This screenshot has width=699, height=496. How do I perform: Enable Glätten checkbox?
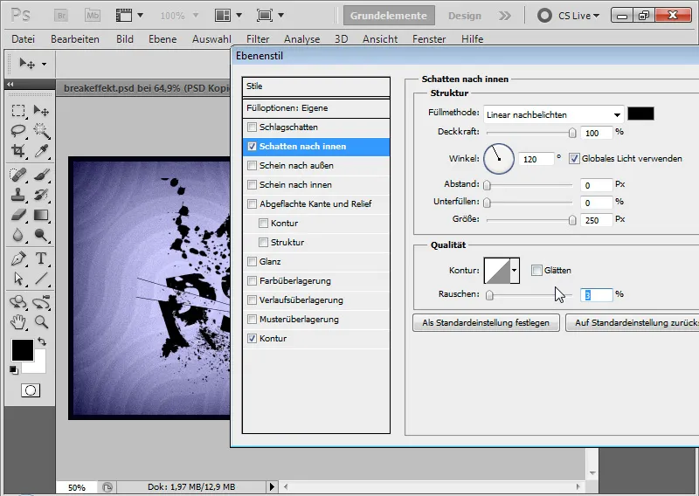pos(536,270)
